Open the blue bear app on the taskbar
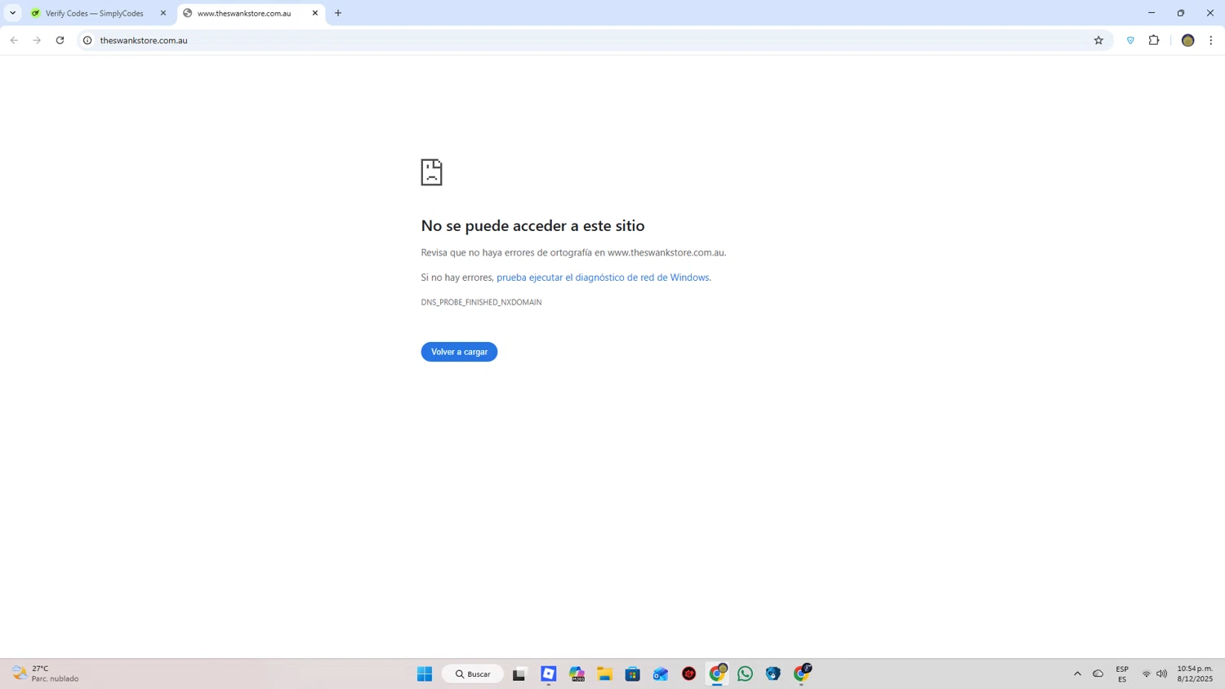Screen dimensions: 1225x689 tap(773, 673)
